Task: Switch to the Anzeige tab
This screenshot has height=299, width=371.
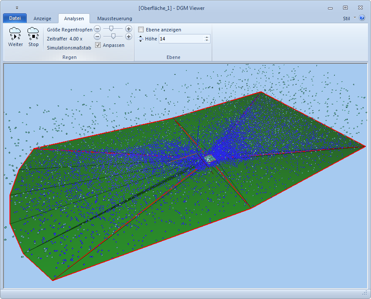Action: click(43, 18)
